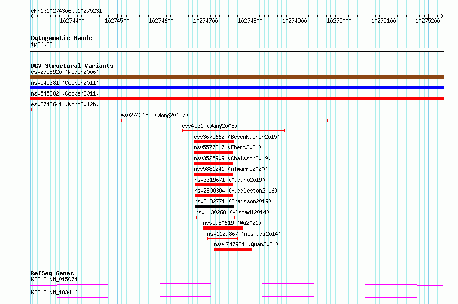Image resolution: width=458 pixels, height=304 pixels.
Task: Open the nsv4747924 (Quan2021) variant label
Action: [246, 244]
